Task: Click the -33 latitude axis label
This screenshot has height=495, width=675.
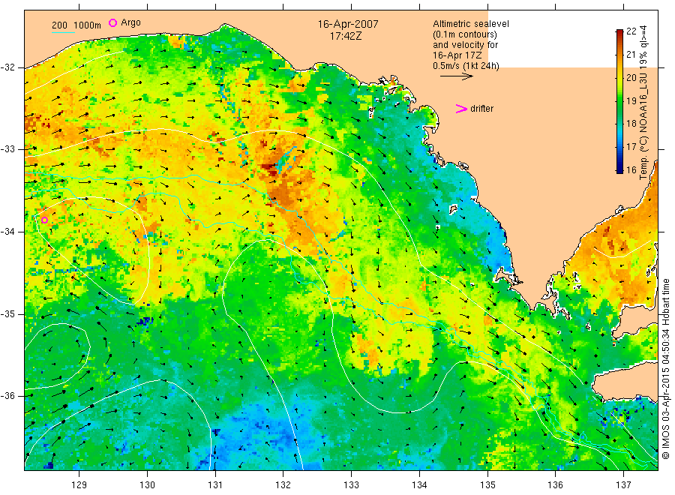Action: tap(7, 149)
